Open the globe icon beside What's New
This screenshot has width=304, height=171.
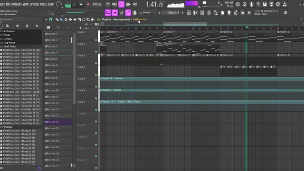click(x=285, y=13)
